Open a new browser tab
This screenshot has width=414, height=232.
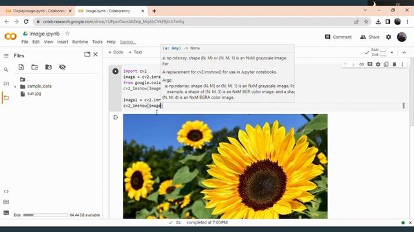pos(154,11)
